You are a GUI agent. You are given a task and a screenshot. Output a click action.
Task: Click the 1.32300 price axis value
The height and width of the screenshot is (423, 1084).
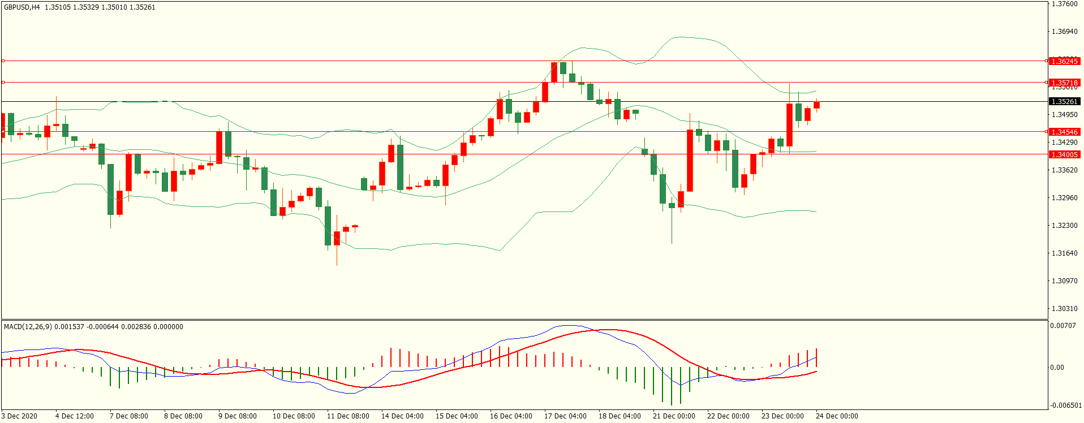pyautogui.click(x=1064, y=226)
